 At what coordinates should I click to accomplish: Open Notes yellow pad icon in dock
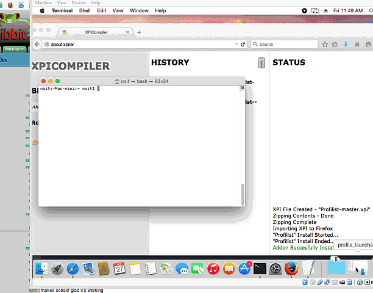click(135, 269)
